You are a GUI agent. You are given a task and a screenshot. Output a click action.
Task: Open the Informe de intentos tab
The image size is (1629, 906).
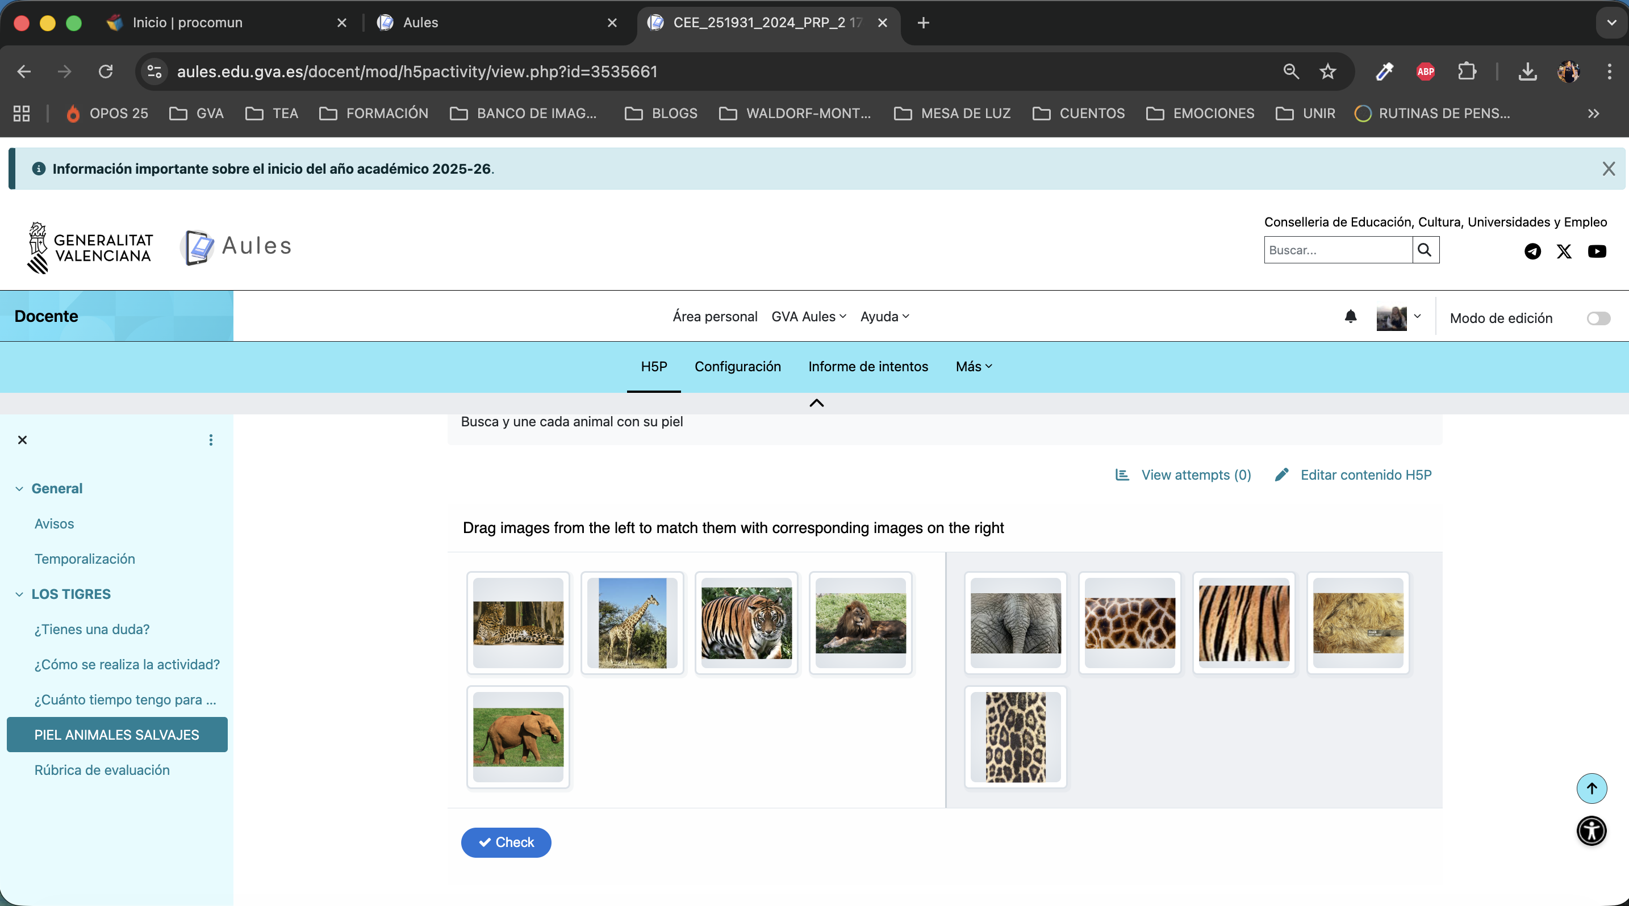868,367
